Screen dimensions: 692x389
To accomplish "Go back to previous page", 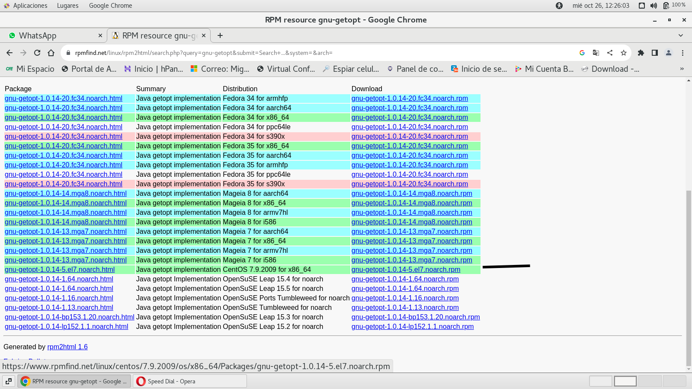I will (10, 53).
